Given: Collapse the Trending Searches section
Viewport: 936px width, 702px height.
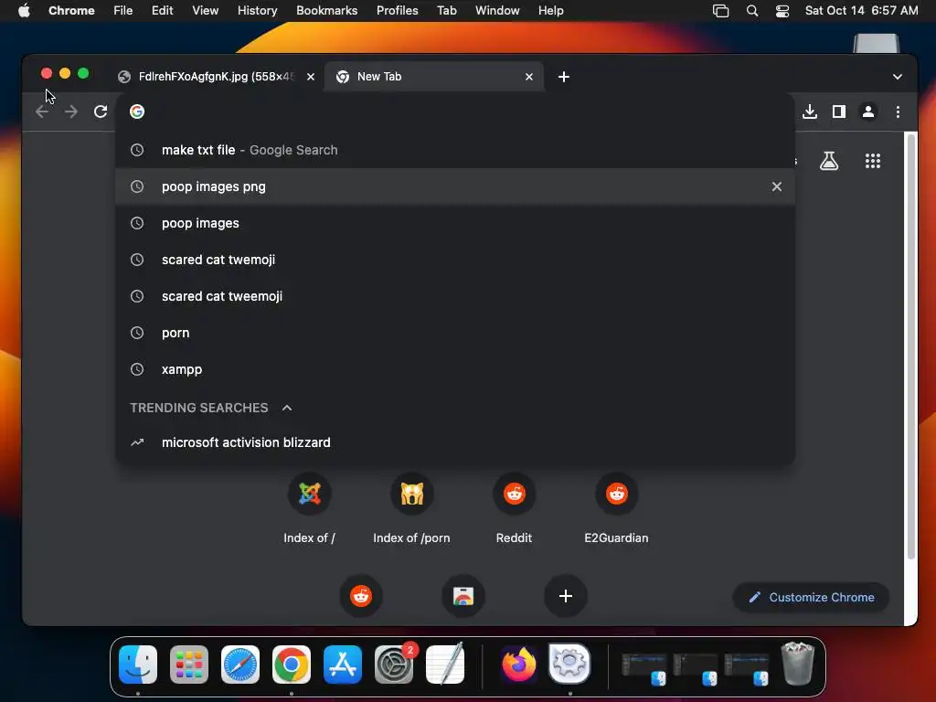Looking at the screenshot, I should pos(287,408).
